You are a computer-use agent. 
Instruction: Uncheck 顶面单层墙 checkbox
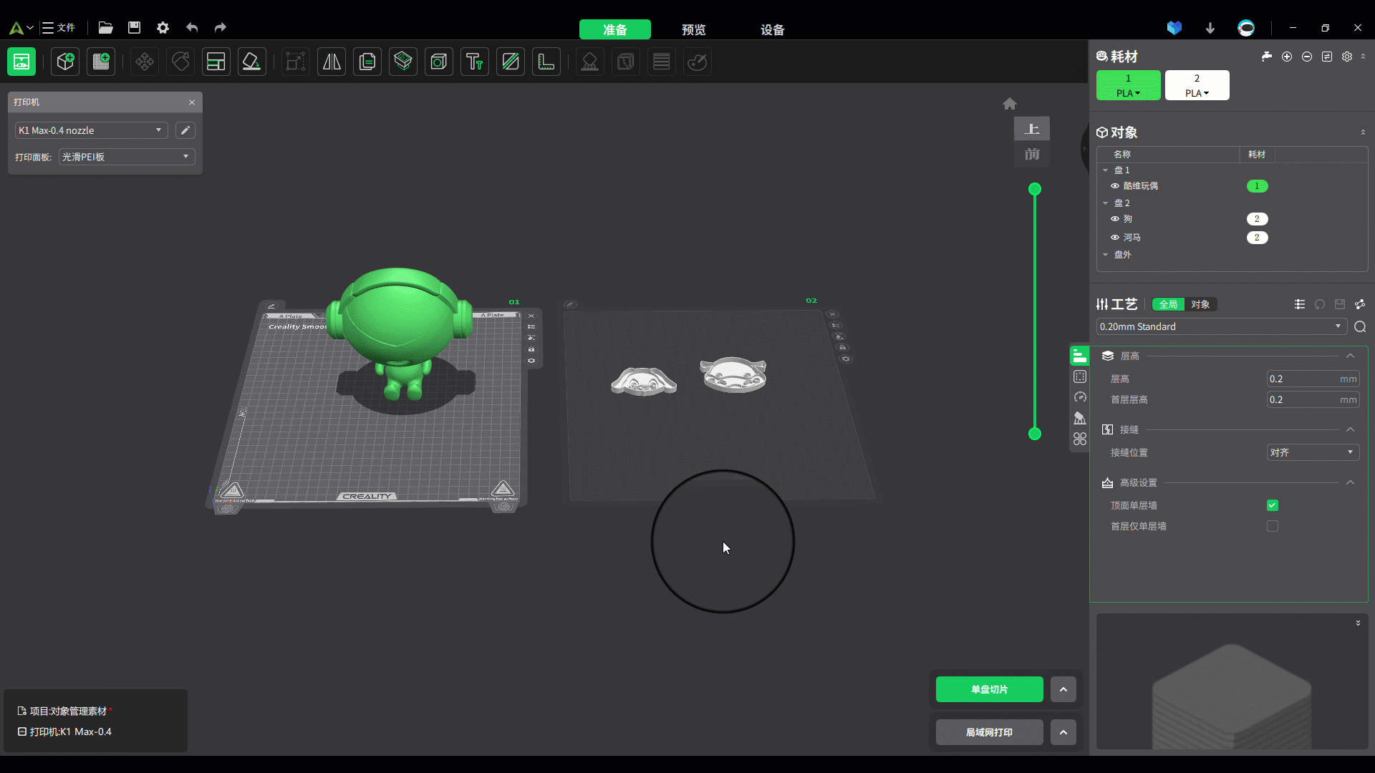point(1272,505)
